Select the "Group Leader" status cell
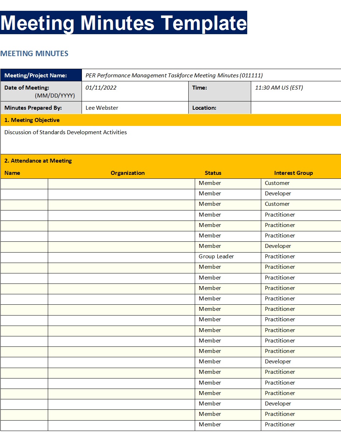Screen dimensions: 341x440 tap(228, 257)
